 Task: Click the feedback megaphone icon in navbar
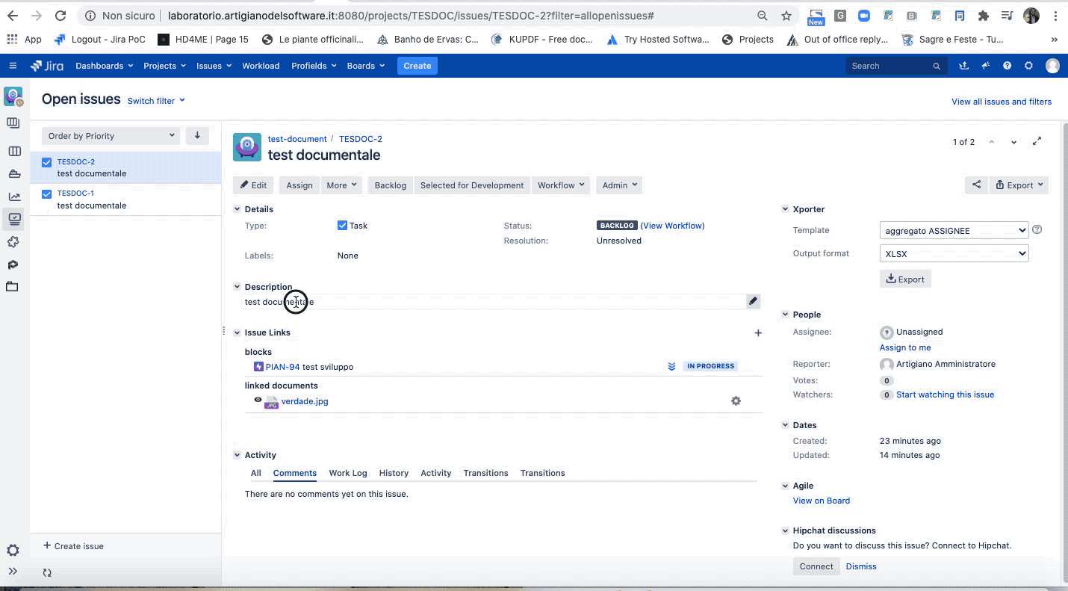tap(986, 66)
